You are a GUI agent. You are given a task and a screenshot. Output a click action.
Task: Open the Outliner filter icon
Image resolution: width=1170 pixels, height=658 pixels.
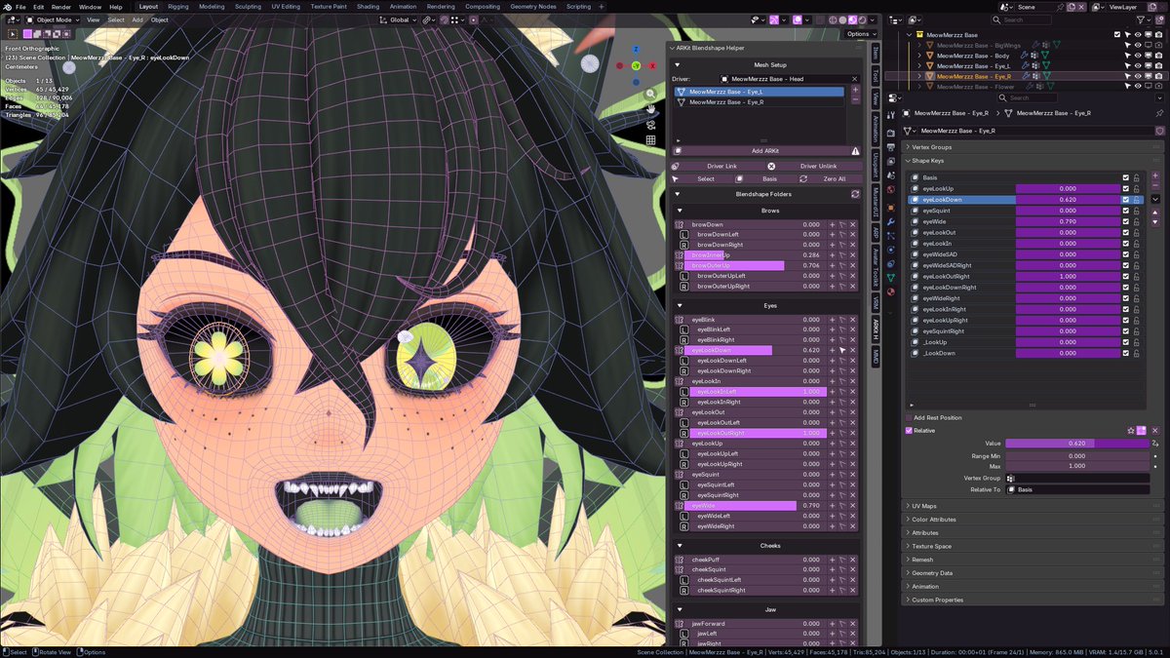coord(1141,19)
